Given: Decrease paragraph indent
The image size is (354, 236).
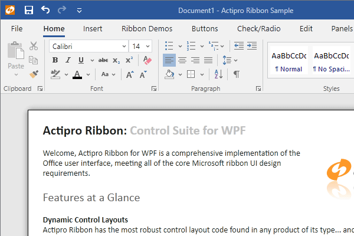Looking at the screenshot, I should (x=238, y=46).
